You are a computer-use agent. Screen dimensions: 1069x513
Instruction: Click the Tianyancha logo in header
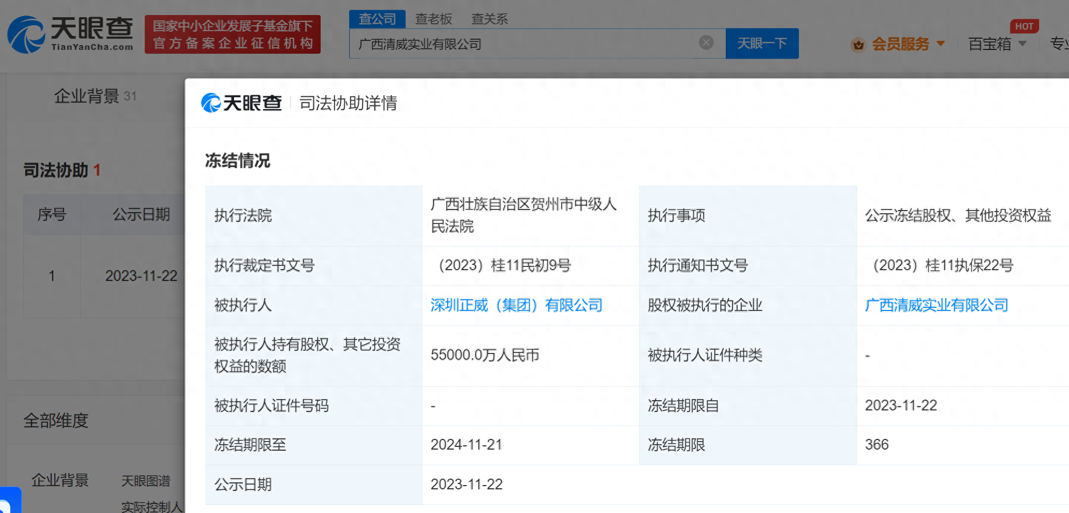coord(70,34)
